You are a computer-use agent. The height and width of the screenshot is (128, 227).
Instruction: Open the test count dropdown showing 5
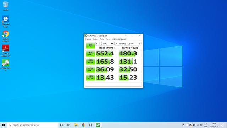[x=98, y=43]
